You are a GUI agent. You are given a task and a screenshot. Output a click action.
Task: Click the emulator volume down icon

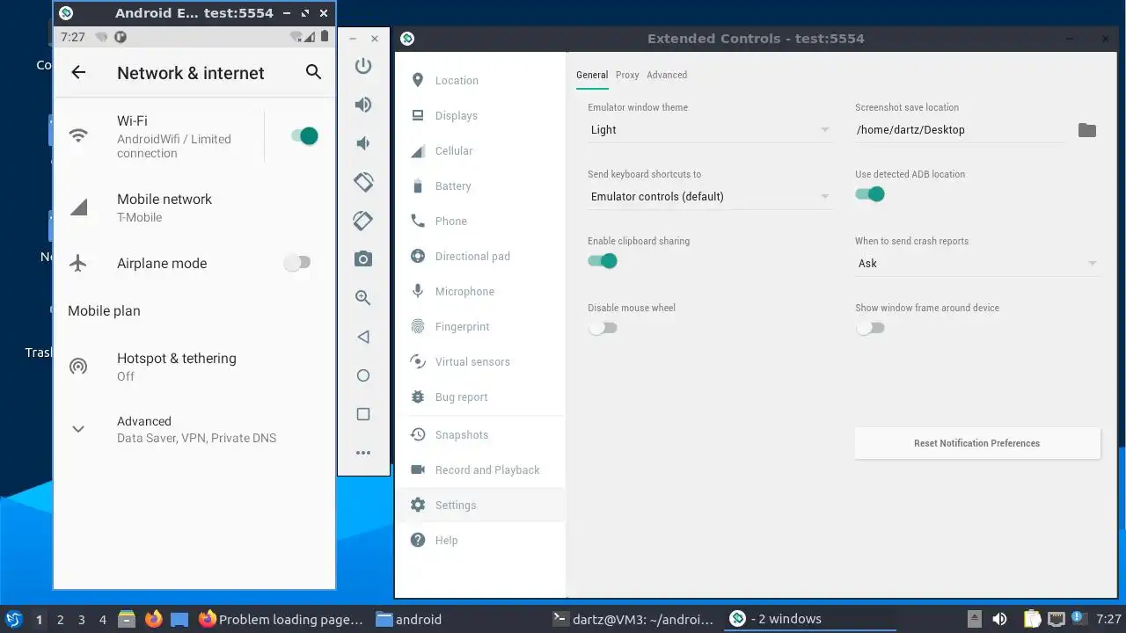pyautogui.click(x=363, y=143)
